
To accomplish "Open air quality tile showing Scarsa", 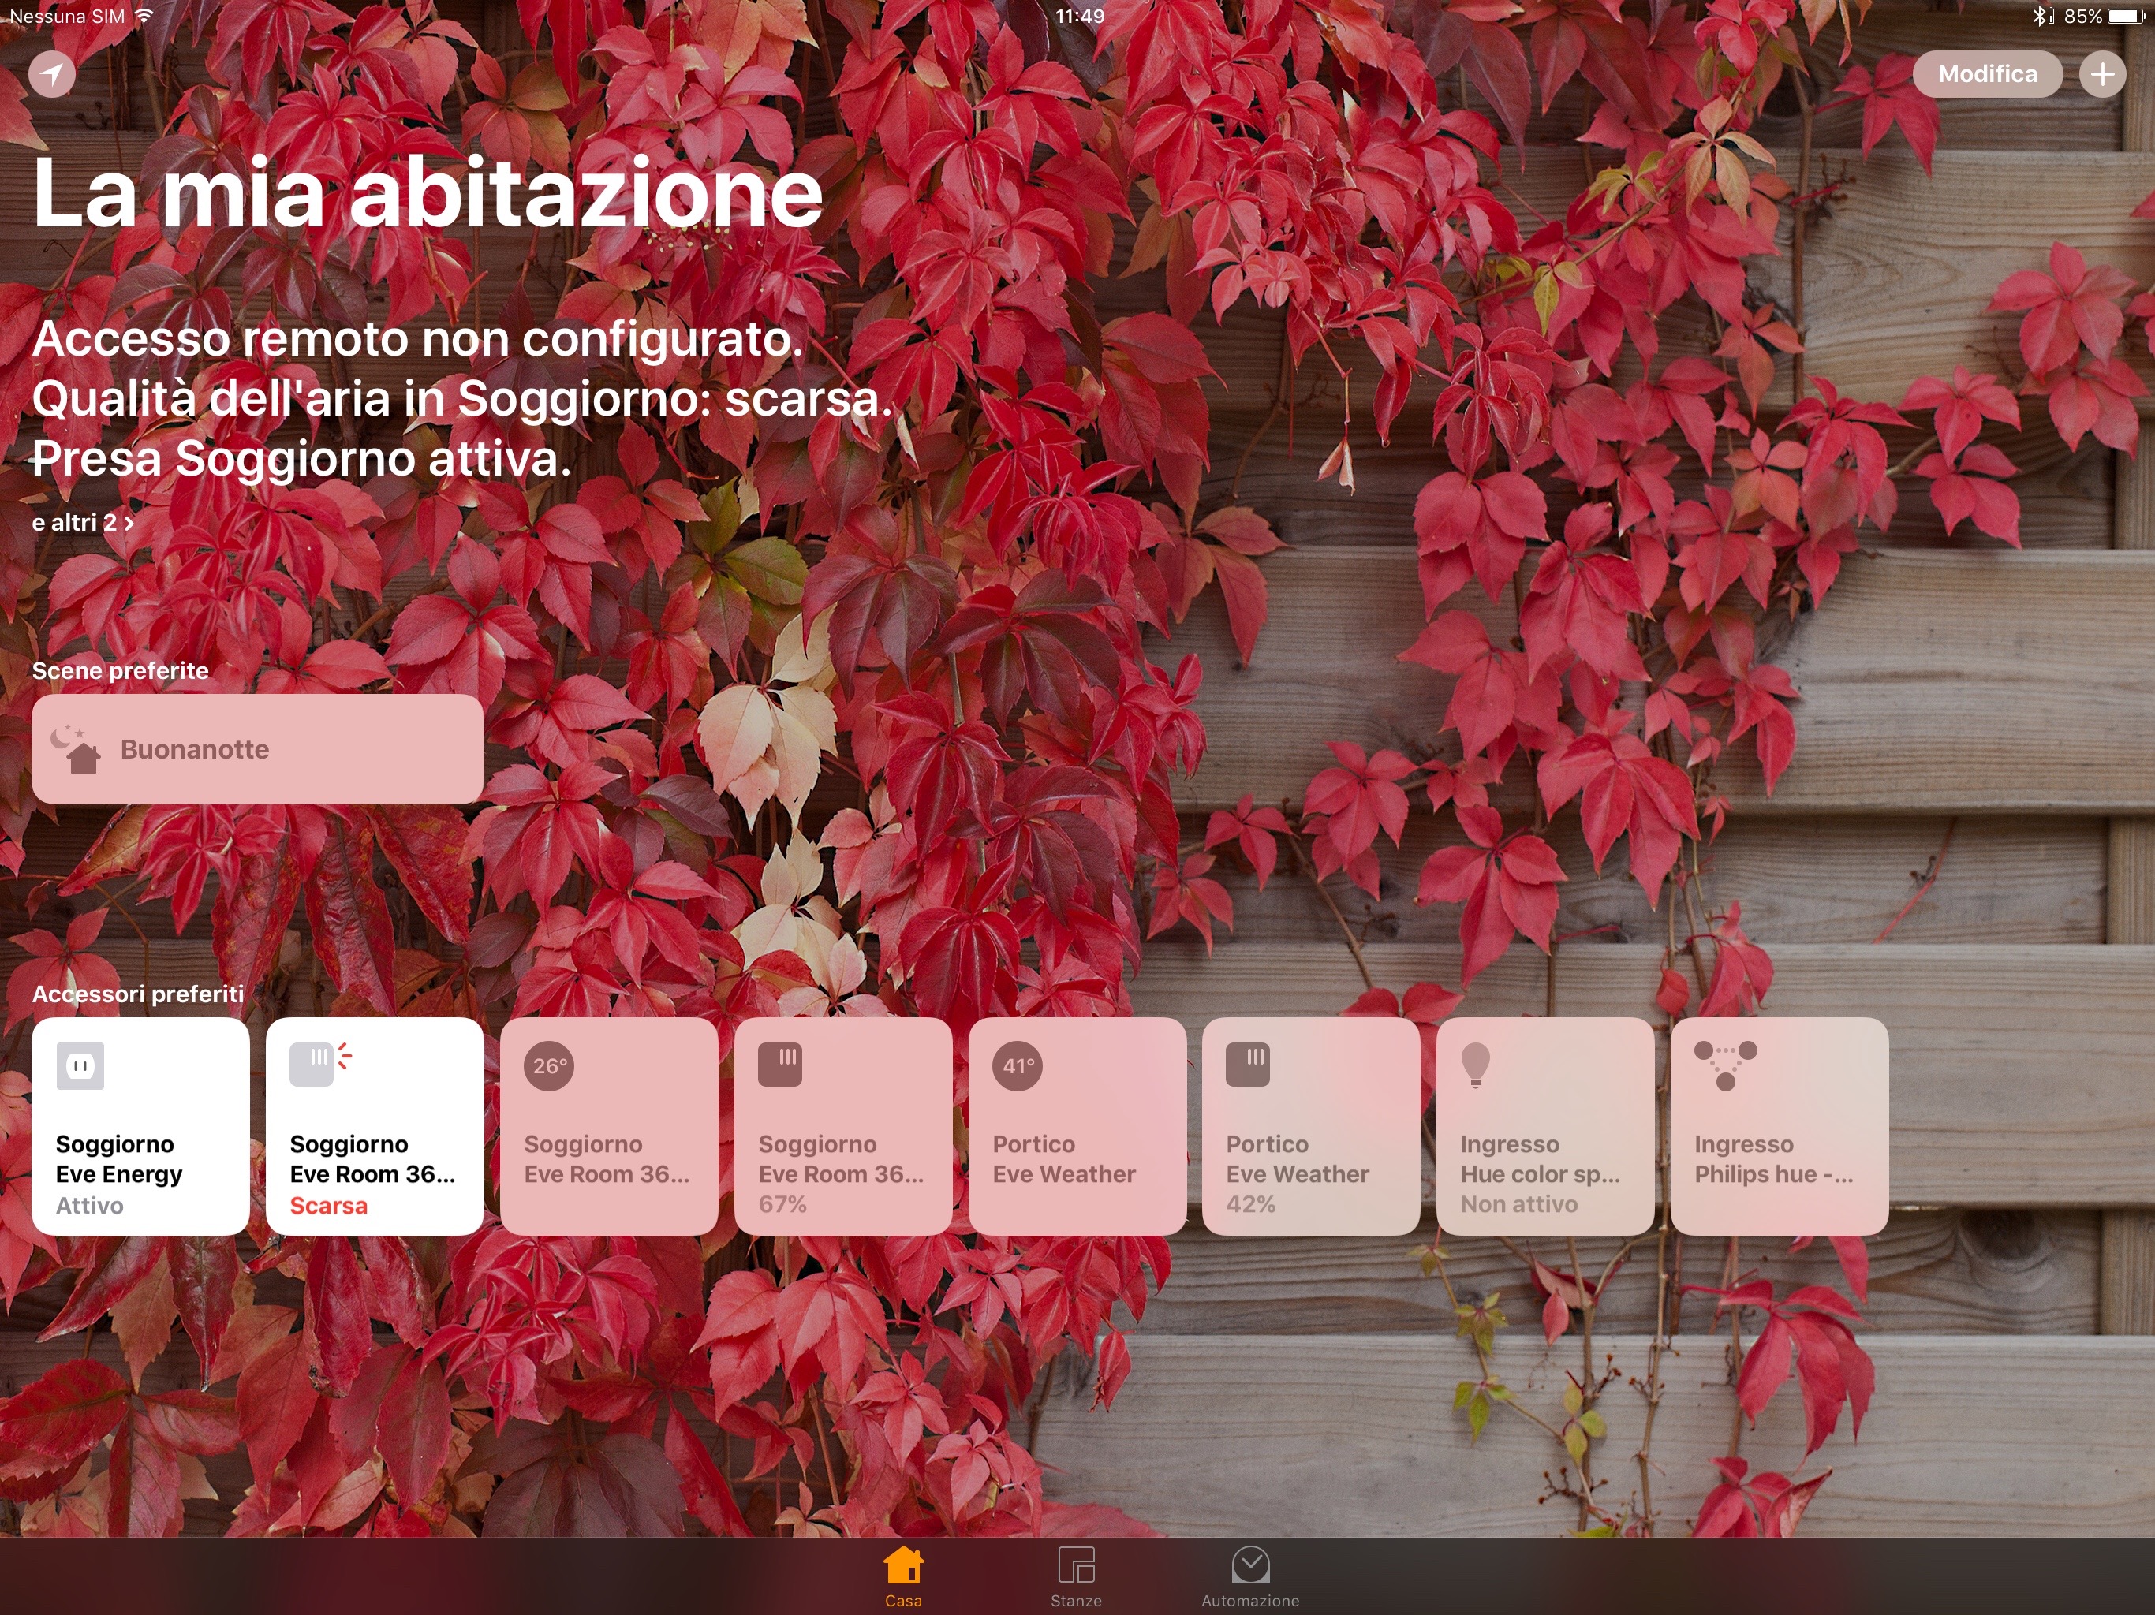I will (x=374, y=1126).
